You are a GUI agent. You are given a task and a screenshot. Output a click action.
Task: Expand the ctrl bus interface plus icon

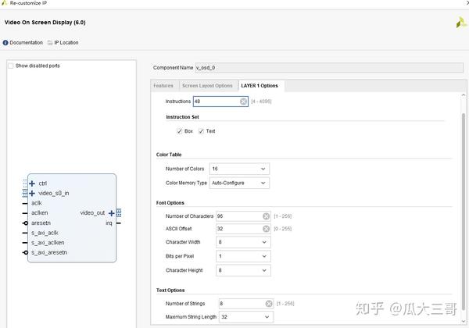pyautogui.click(x=32, y=183)
